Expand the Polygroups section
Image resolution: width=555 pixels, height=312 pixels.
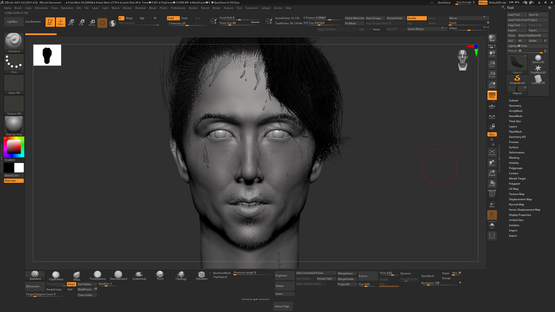515,168
